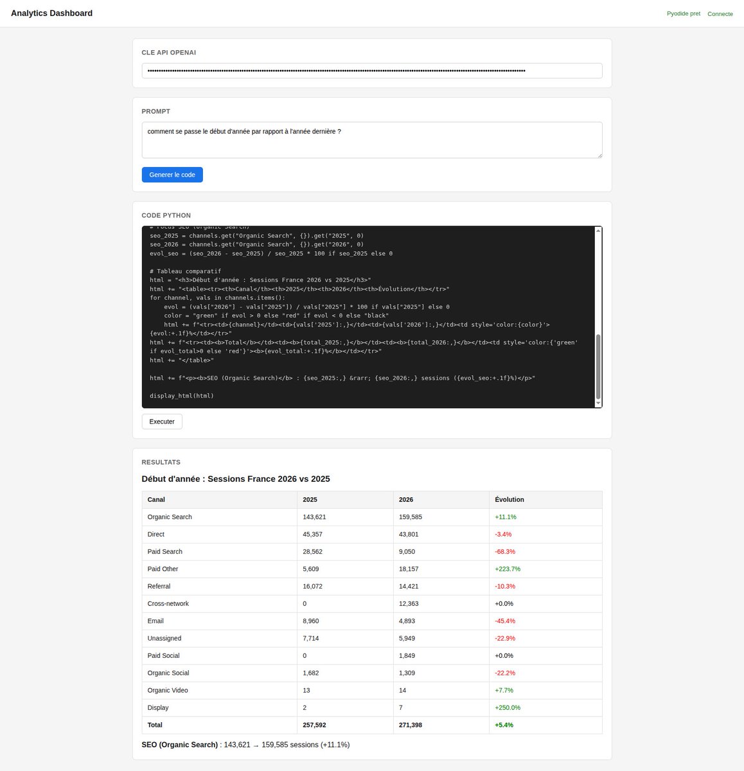
Task: Select the Organic Social row label
Action: click(168, 673)
